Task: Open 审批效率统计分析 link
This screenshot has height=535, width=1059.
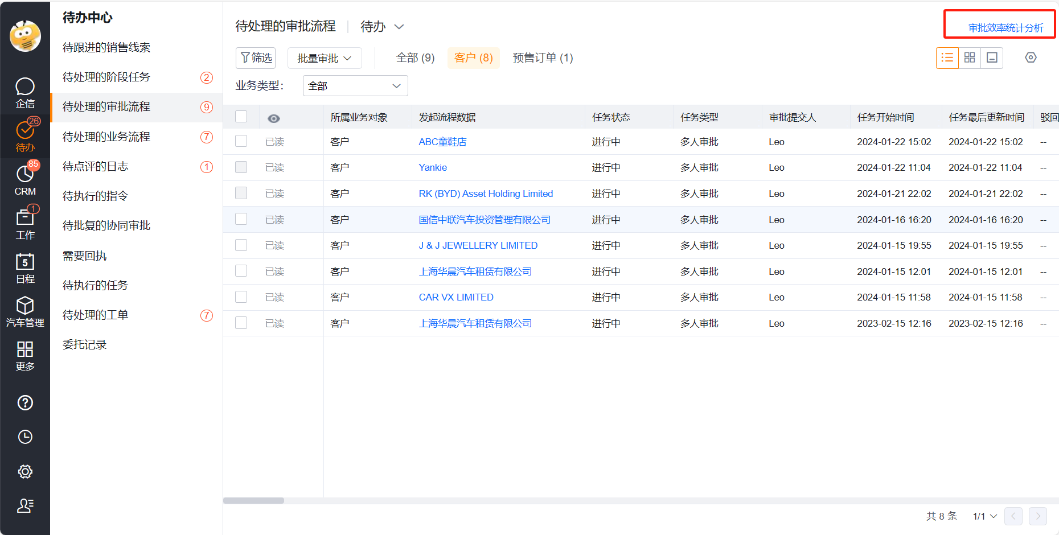Action: (1005, 28)
